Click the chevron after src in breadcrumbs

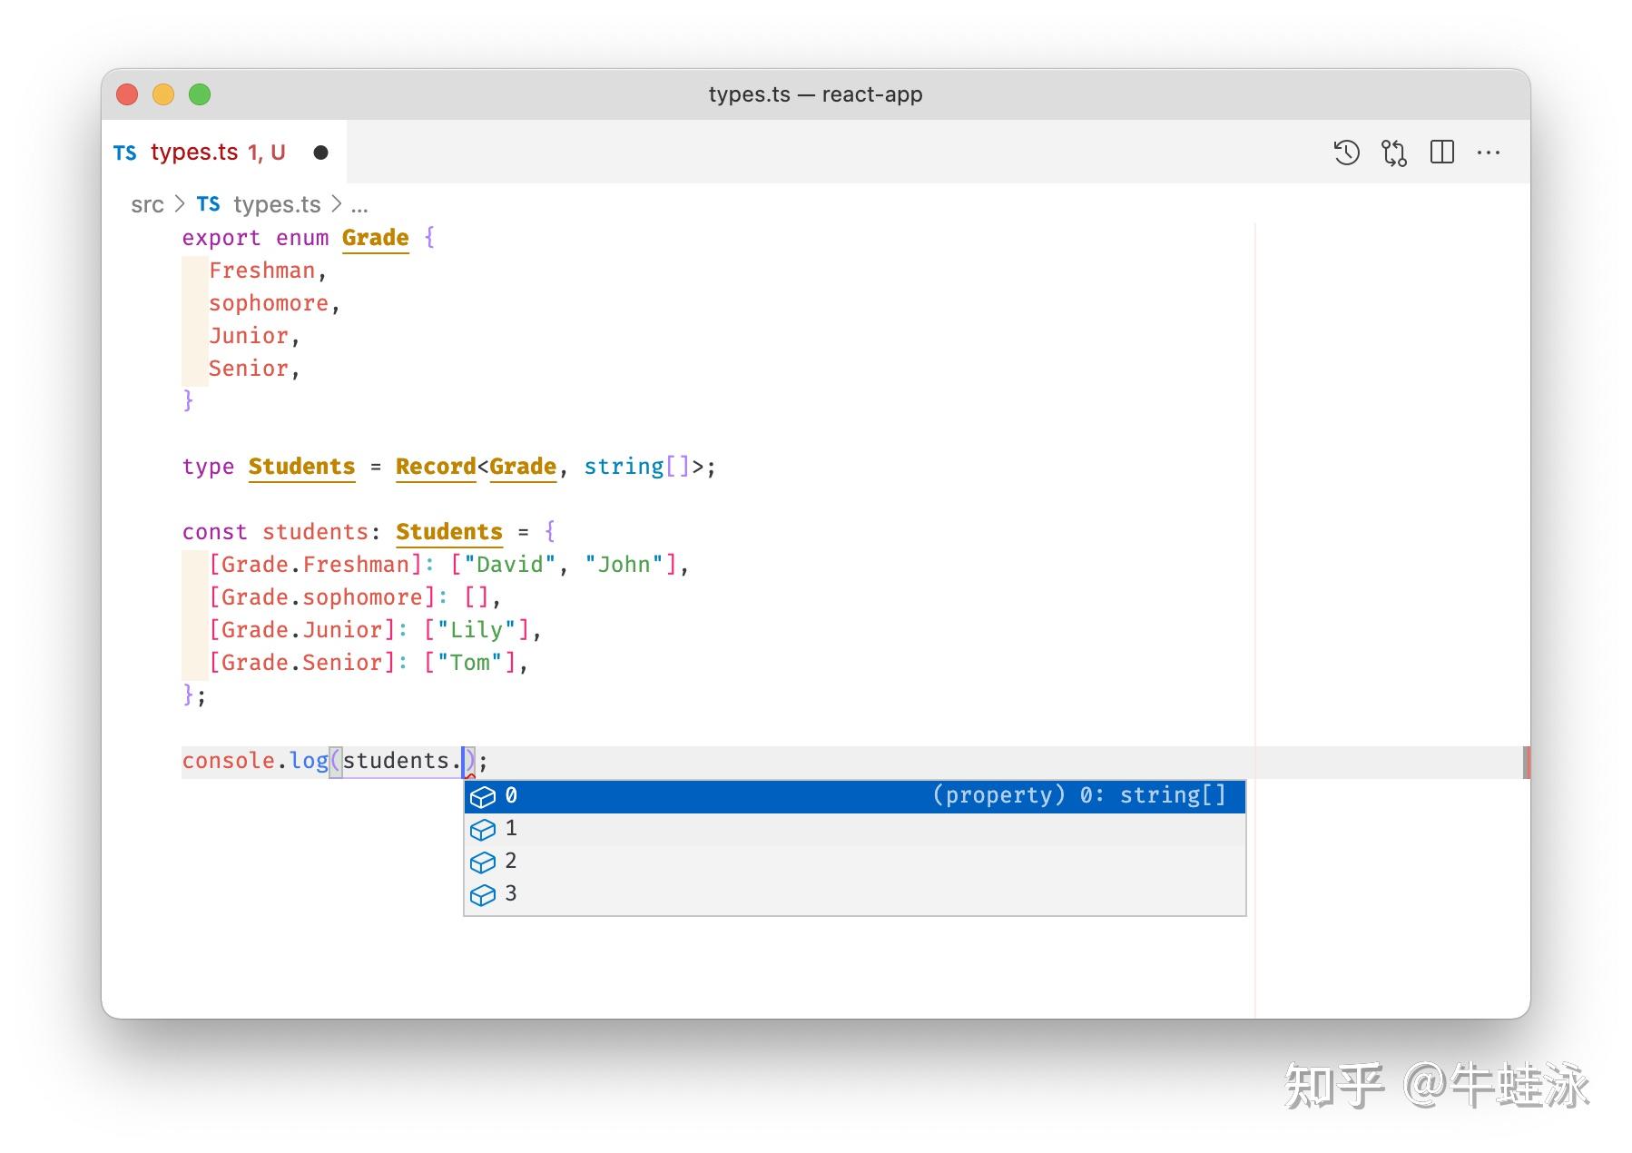179,204
